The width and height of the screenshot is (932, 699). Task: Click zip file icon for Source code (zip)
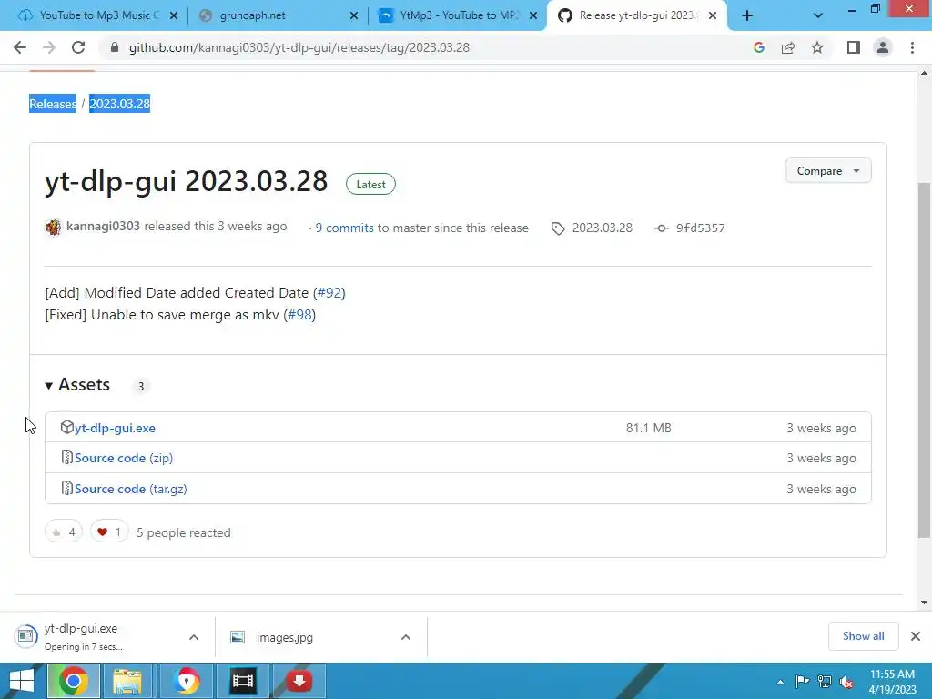(67, 457)
